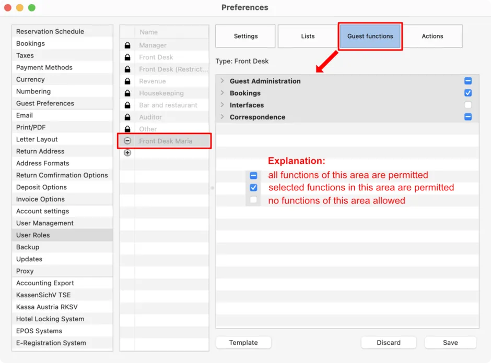Image resolution: width=491 pixels, height=363 pixels.
Task: Save the user role changes
Action: click(450, 343)
